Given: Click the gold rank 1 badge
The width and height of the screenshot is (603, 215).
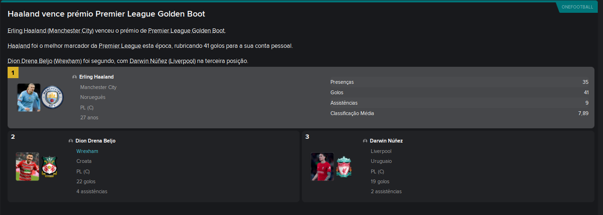Looking at the screenshot, I should coord(13,73).
